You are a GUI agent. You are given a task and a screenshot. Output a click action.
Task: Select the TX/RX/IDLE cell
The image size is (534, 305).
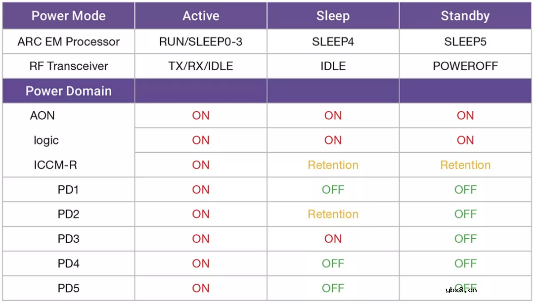click(201, 66)
